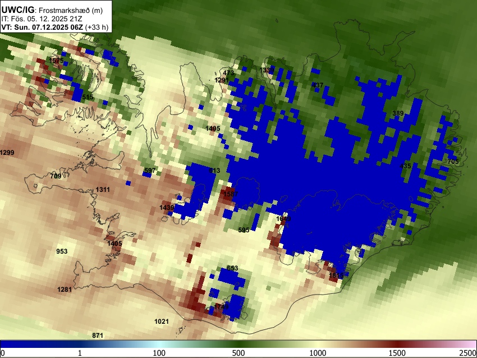
Task: Click the 'VT: Sun. 07.12.2025 06Z' line
Action: click(x=42, y=27)
